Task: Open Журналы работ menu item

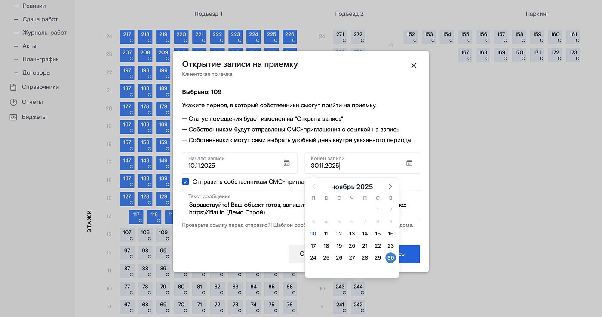Action: [44, 33]
